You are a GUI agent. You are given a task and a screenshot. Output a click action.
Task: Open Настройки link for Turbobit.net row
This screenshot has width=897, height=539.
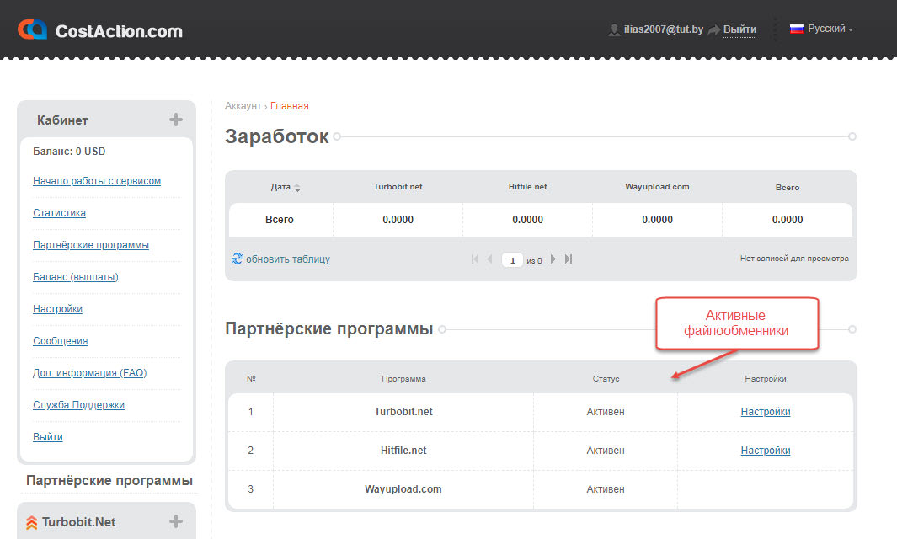pos(766,411)
